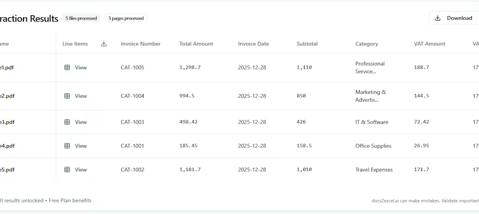Click the Invoice Number column header

[140, 44]
